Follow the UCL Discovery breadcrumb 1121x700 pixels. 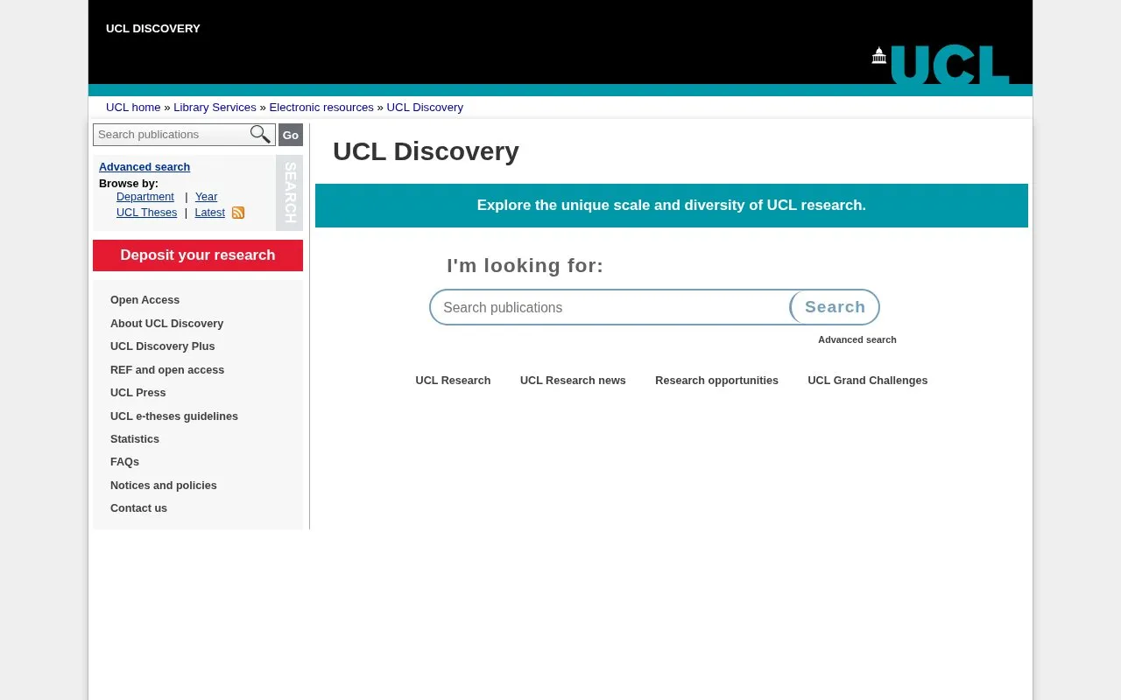pyautogui.click(x=425, y=108)
